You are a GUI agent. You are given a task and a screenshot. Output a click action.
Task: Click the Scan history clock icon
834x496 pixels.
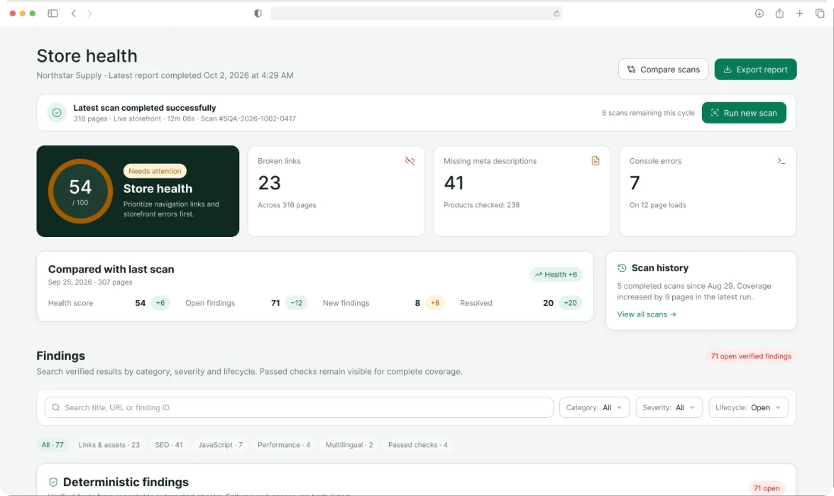click(x=622, y=268)
